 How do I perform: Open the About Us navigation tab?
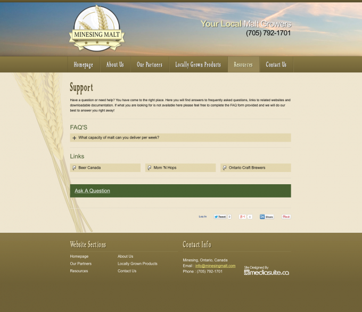click(x=115, y=64)
